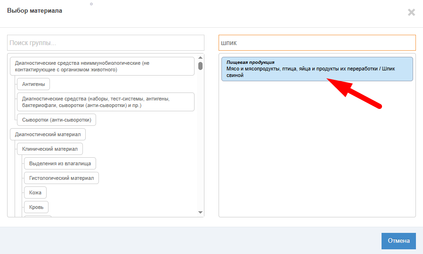The image size is (423, 254).
Task: Close the material selection dialog with X
Action: [x=411, y=13]
